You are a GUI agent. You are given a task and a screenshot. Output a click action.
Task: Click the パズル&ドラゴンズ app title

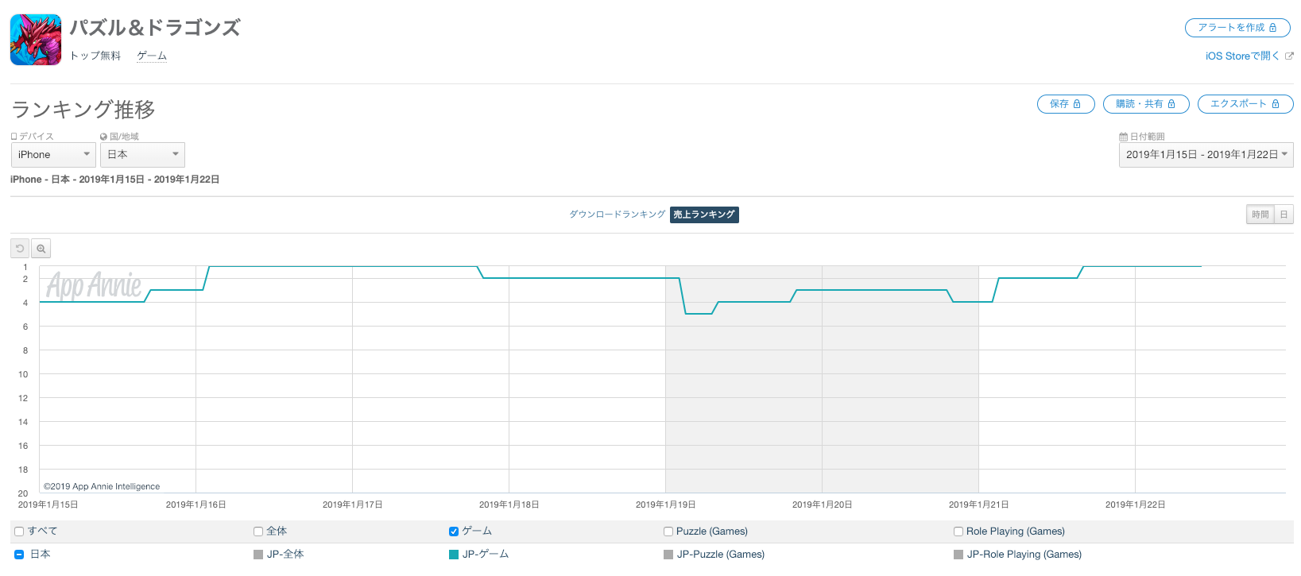[155, 28]
